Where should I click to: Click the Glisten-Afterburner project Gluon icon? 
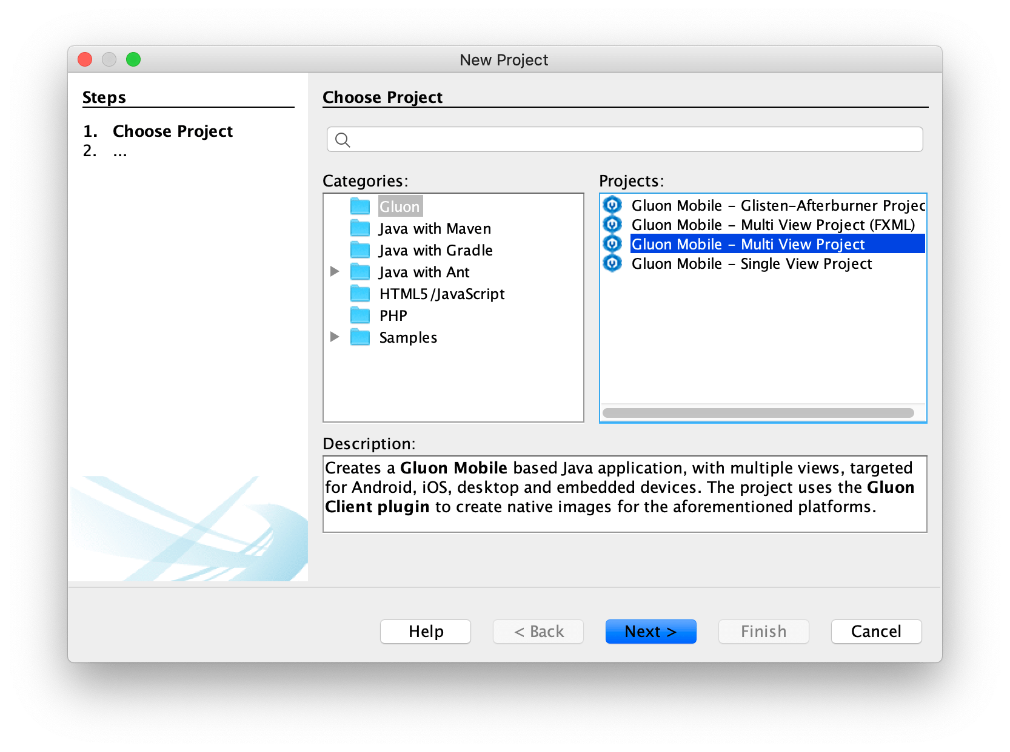pos(612,205)
